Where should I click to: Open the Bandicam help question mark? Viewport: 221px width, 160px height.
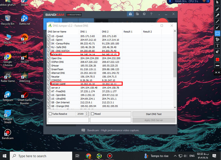(152, 14)
